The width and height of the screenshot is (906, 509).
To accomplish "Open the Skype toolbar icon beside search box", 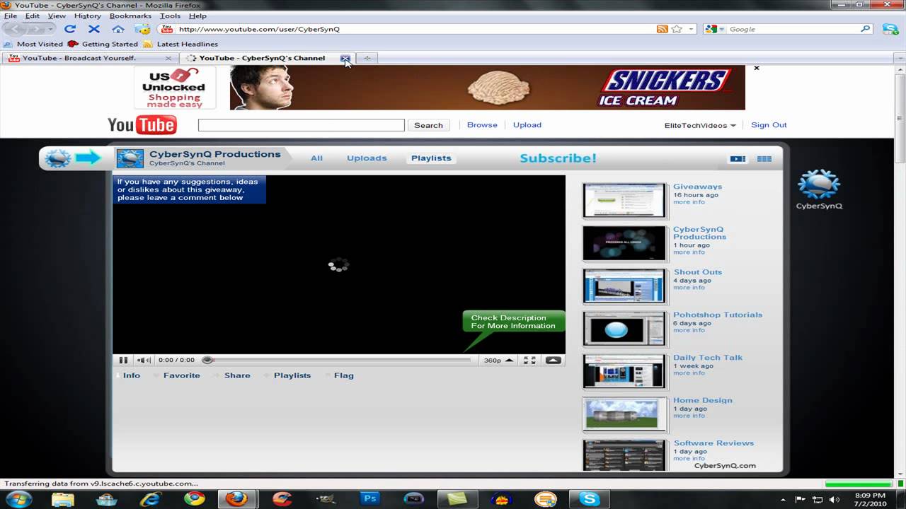I will [x=890, y=29].
